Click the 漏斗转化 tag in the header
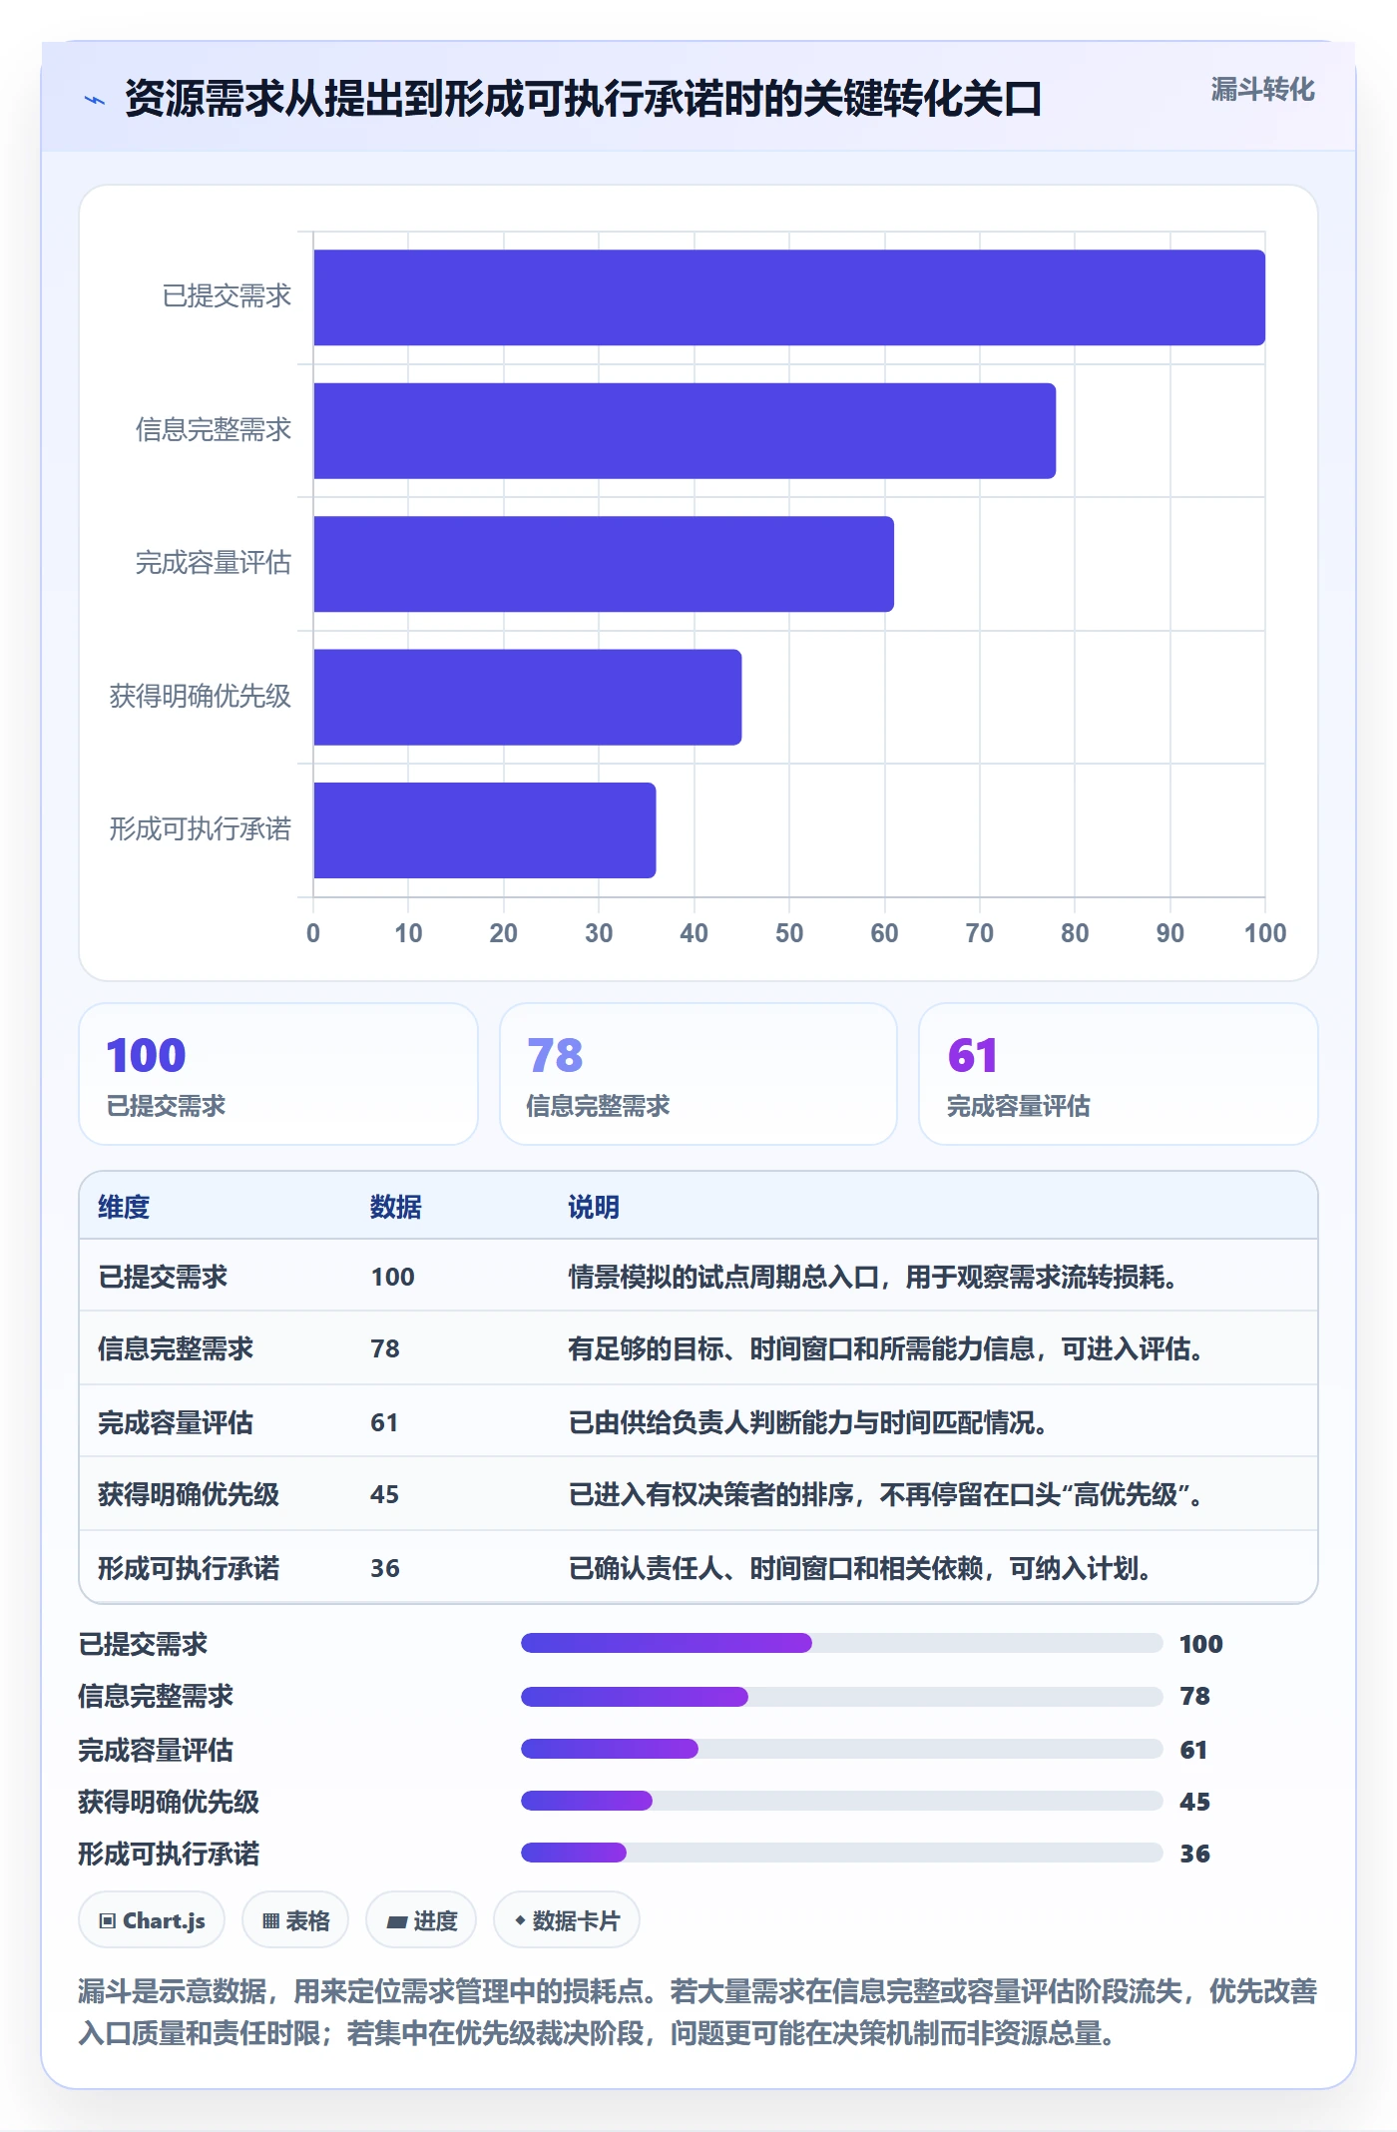The width and height of the screenshot is (1397, 2132). (1262, 90)
